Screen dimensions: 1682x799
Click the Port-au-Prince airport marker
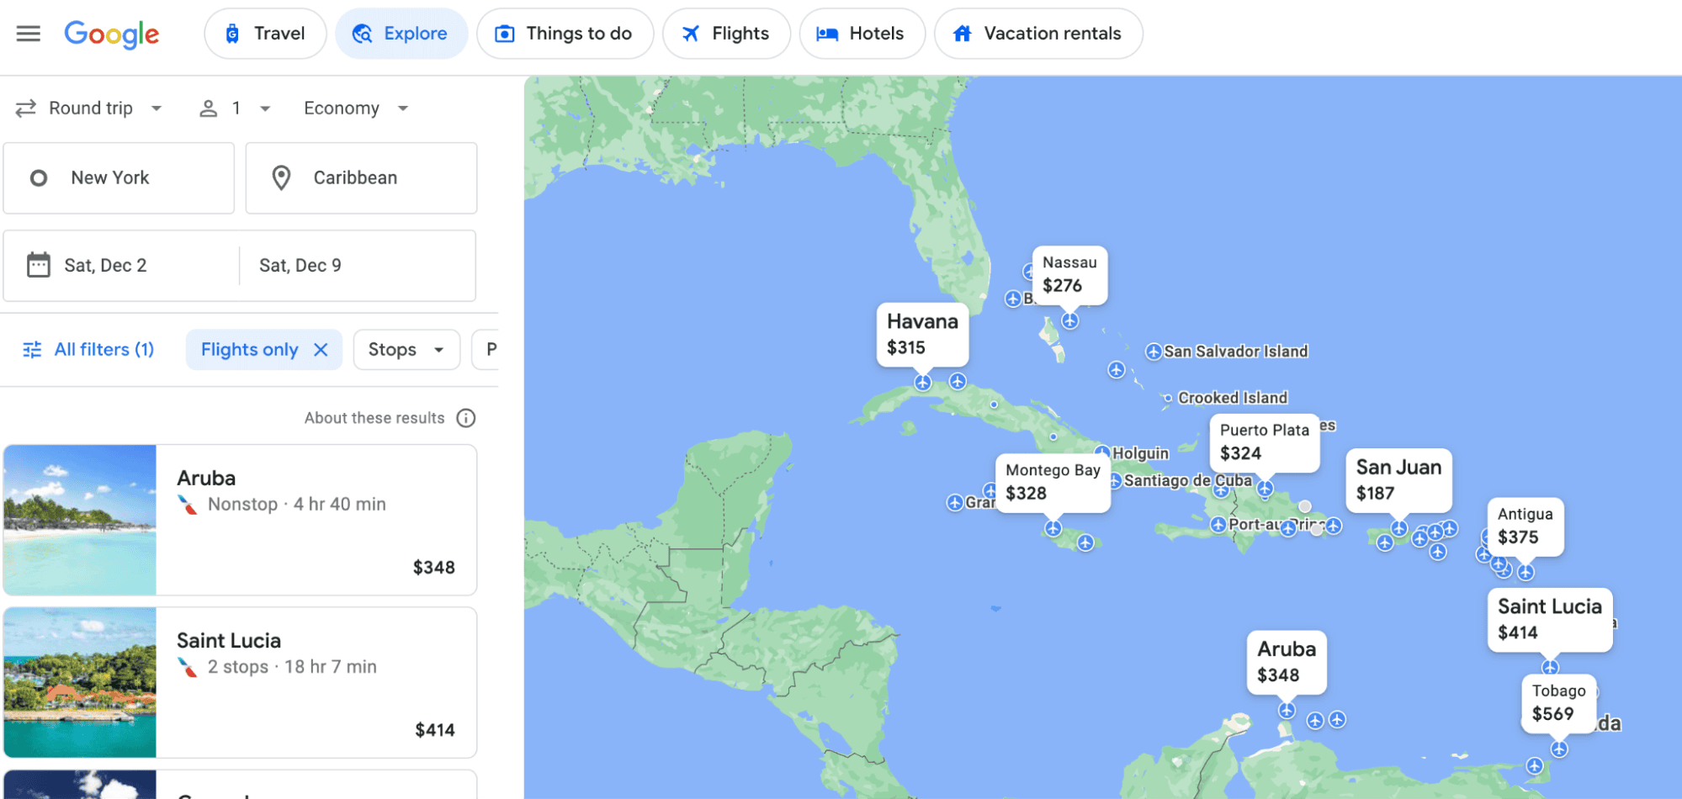[x=1218, y=525]
